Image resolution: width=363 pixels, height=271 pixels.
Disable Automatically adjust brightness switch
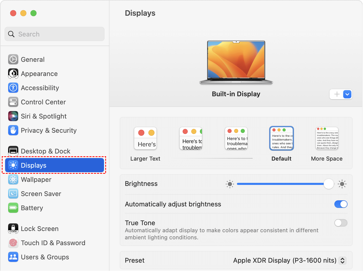(341, 204)
